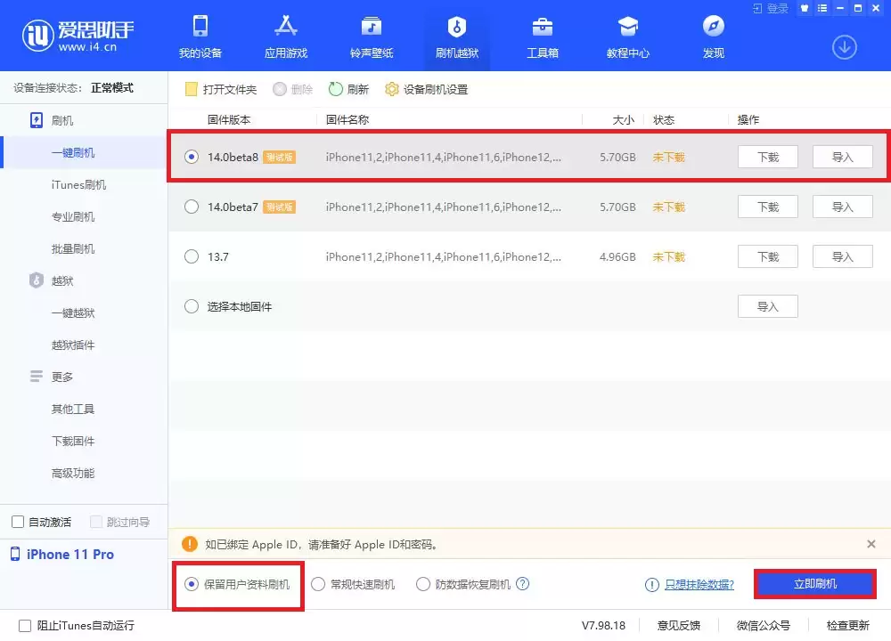The width and height of the screenshot is (891, 641).
Task: Import firmware for 13.7 row
Action: pos(843,256)
